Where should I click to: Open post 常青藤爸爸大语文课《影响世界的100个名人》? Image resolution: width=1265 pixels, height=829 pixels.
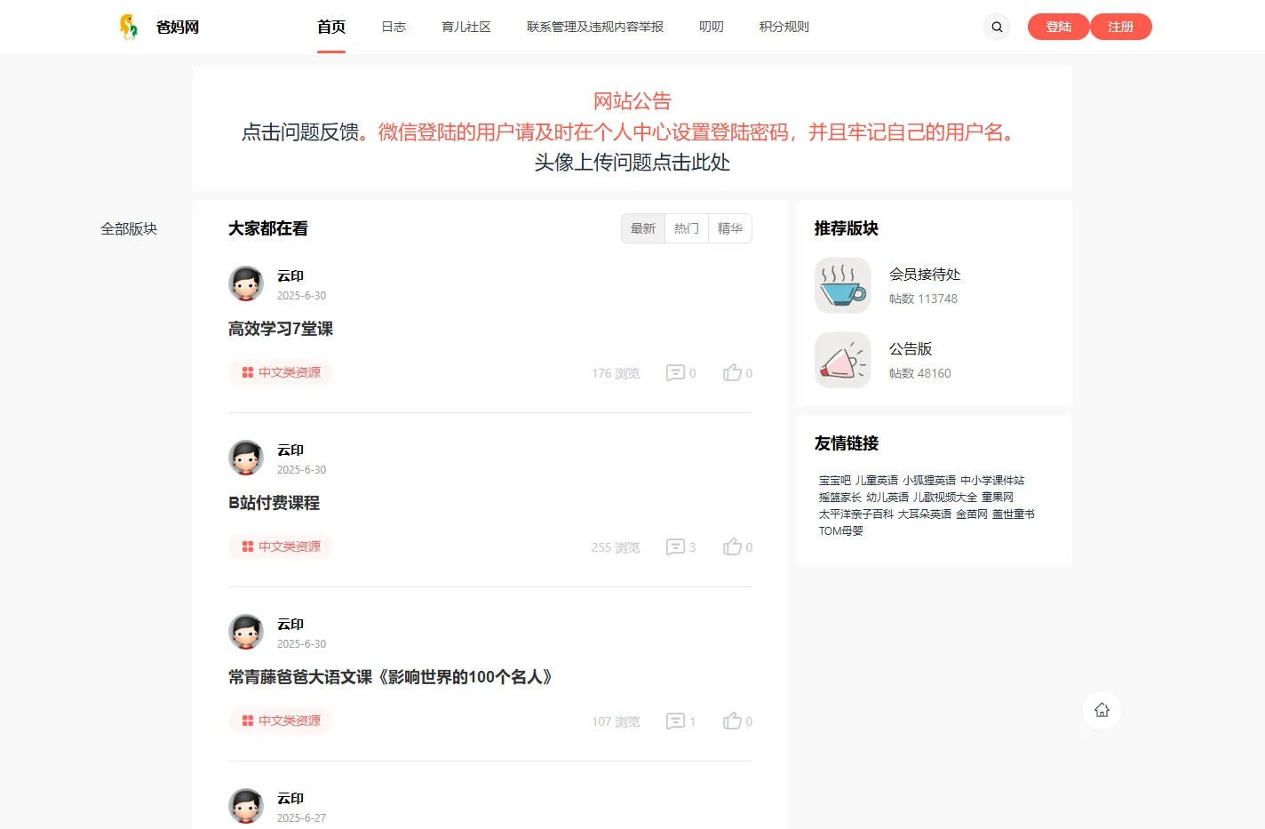[392, 677]
